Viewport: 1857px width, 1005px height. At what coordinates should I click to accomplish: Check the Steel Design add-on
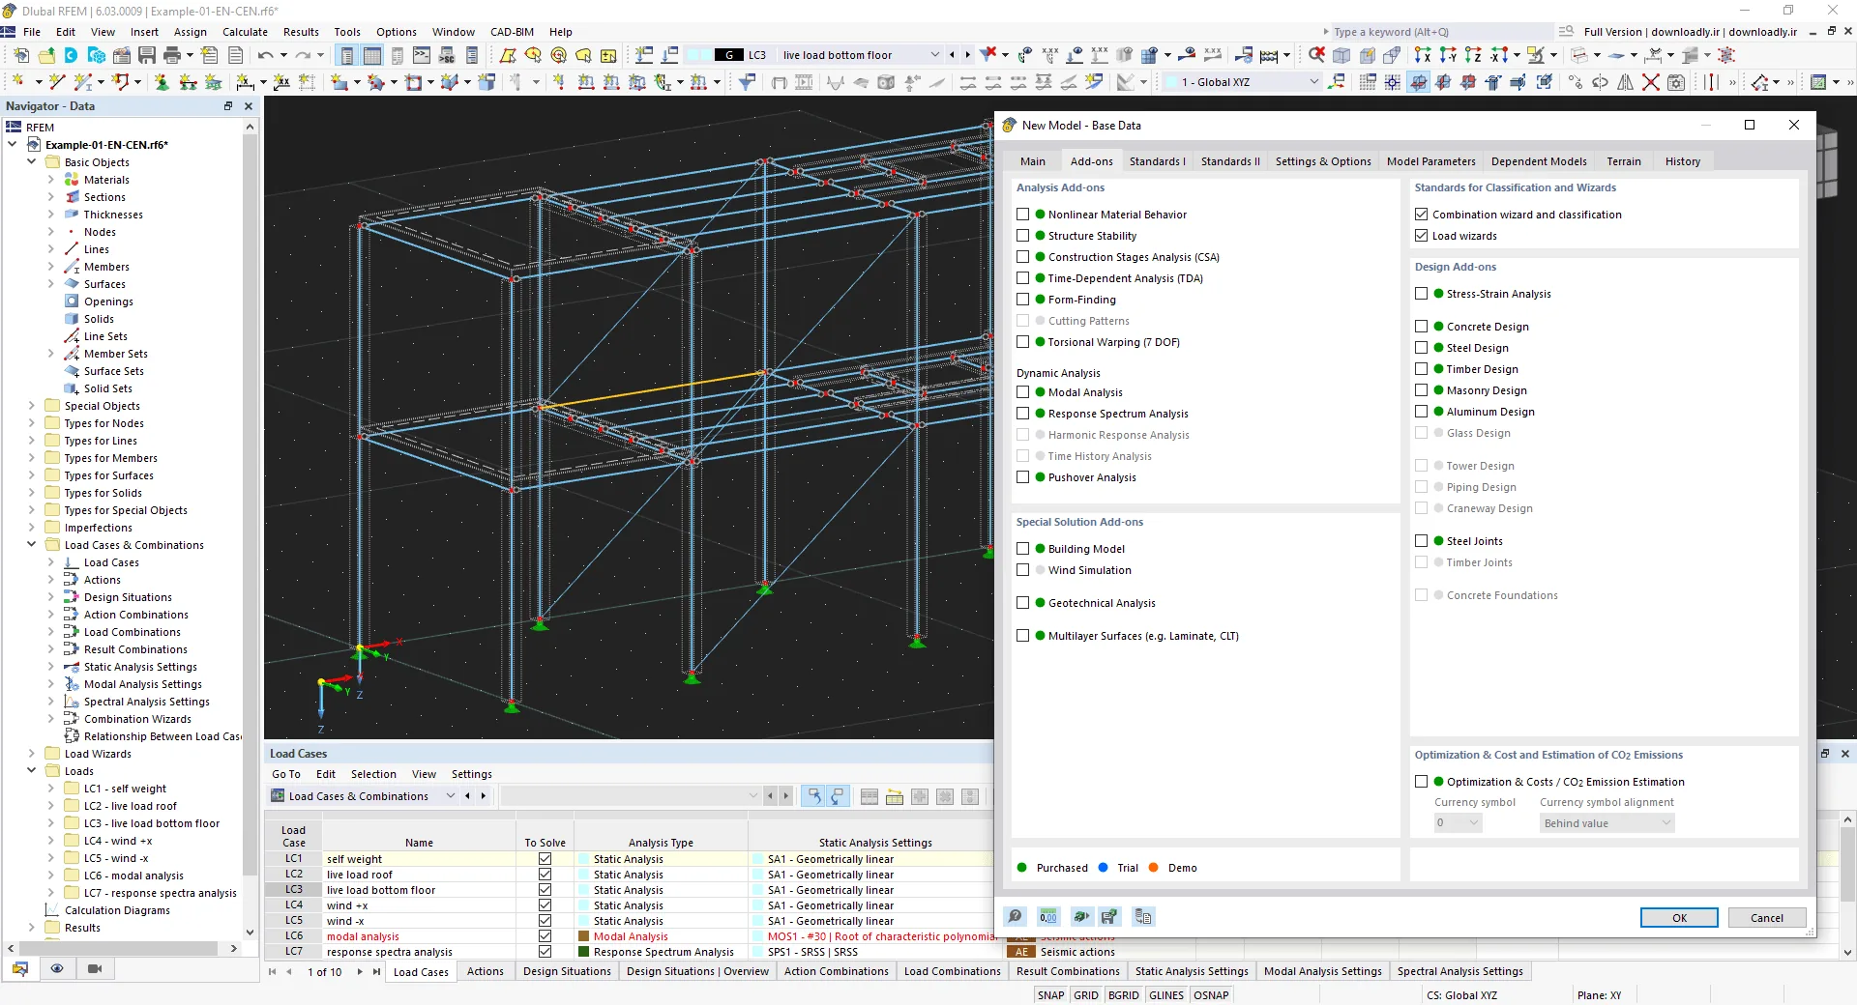(x=1421, y=348)
